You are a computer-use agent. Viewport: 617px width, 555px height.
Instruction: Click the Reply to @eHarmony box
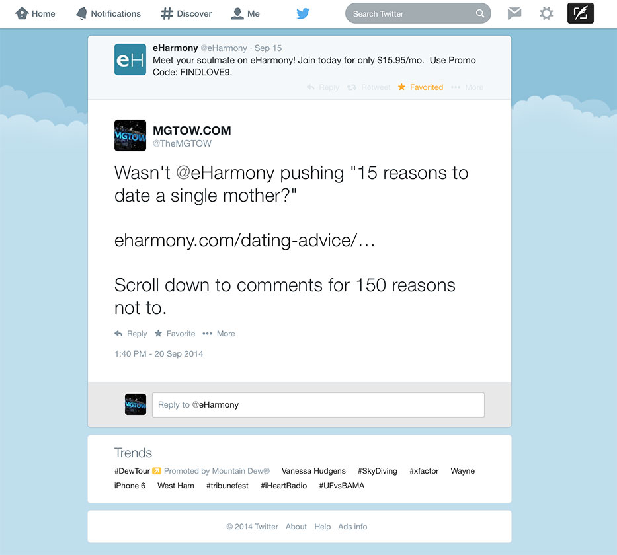click(x=318, y=405)
